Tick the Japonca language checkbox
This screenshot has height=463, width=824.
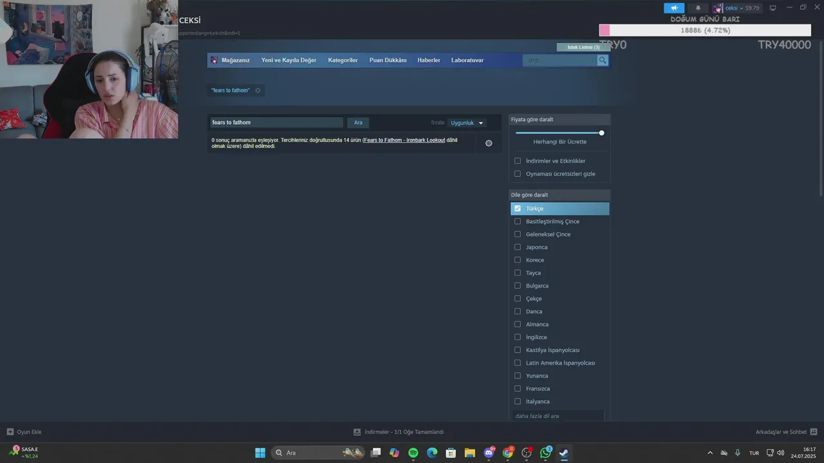pos(518,247)
